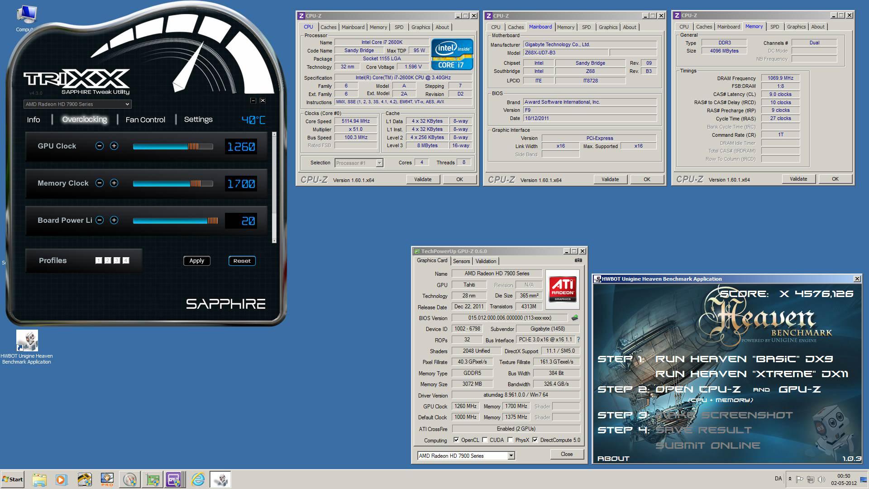Image resolution: width=869 pixels, height=489 pixels.
Task: Switch to the TRIXX Info tab
Action: point(33,120)
